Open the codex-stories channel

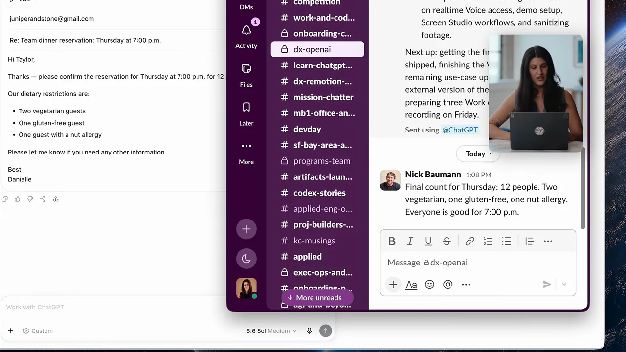click(317, 193)
